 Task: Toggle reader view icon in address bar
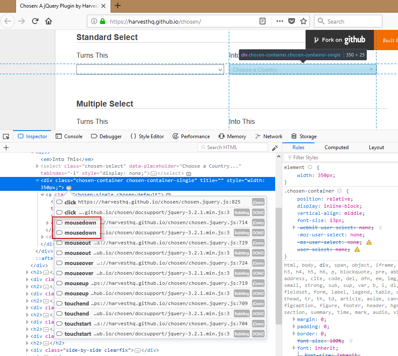[263, 21]
